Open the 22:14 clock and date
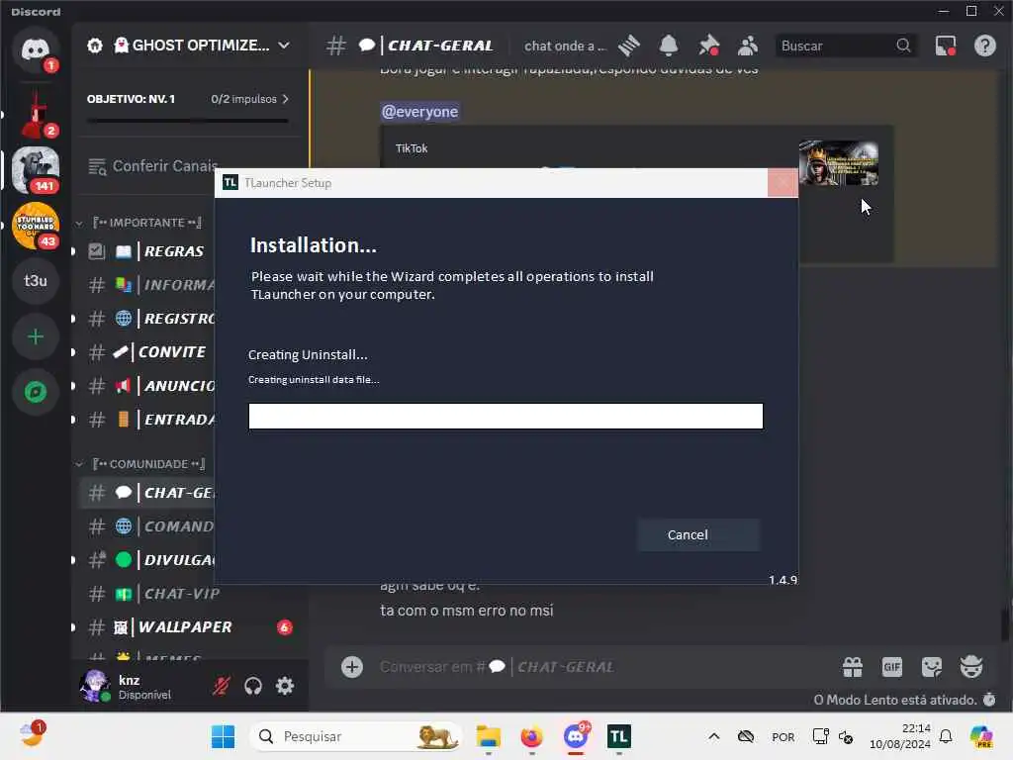Screen dimensions: 1013x760 [900, 736]
